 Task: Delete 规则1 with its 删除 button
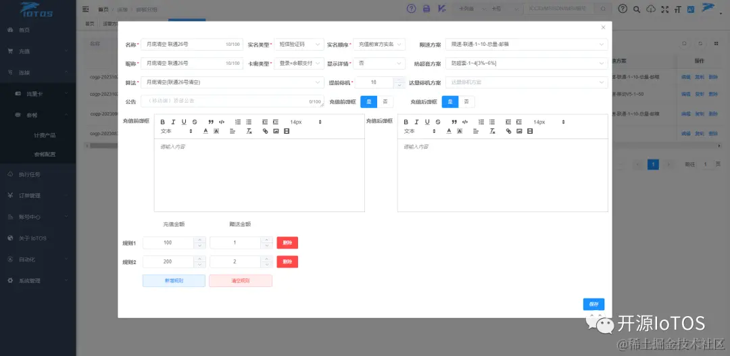pyautogui.click(x=287, y=243)
